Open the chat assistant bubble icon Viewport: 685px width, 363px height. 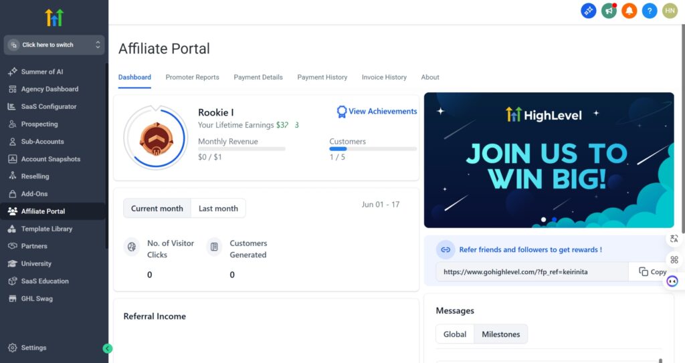pos(672,281)
